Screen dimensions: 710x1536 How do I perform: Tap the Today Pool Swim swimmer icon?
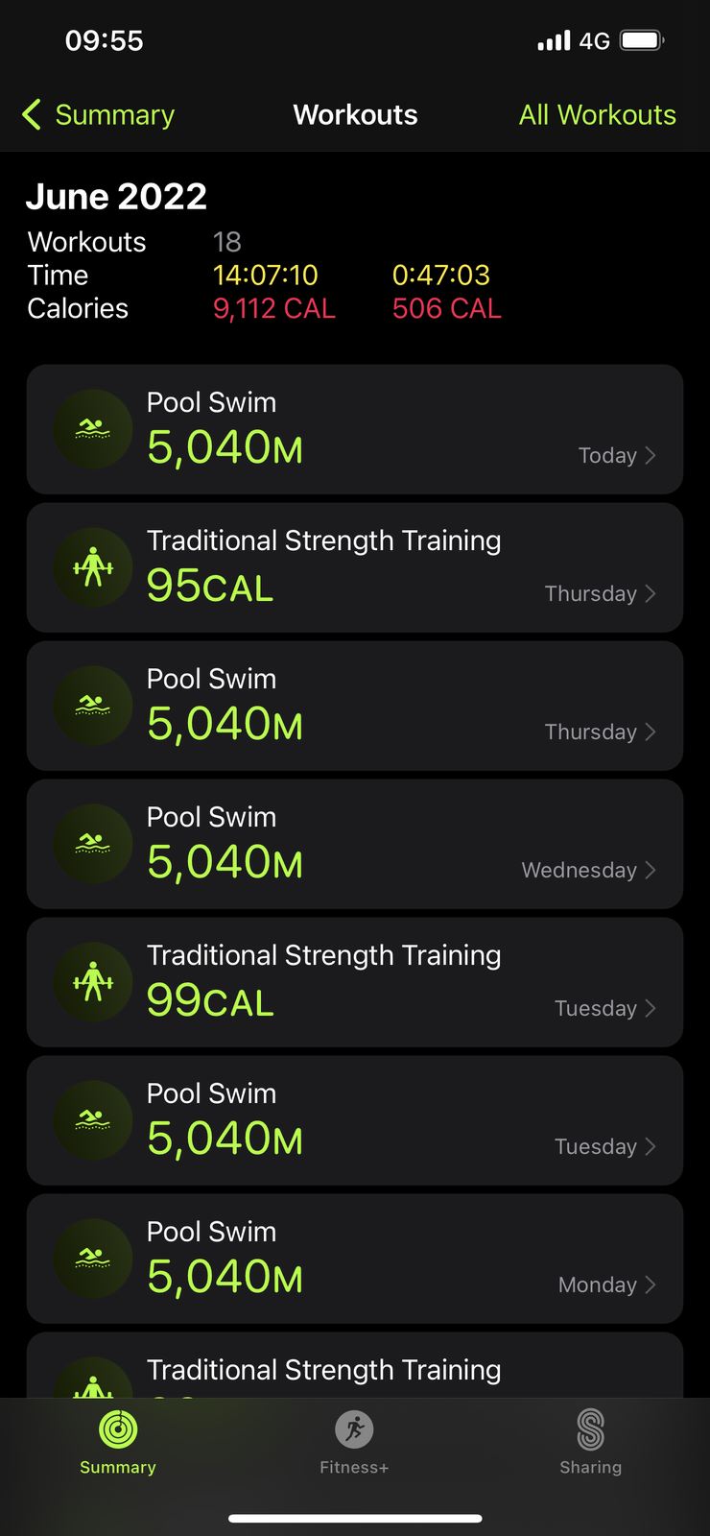pyautogui.click(x=93, y=429)
